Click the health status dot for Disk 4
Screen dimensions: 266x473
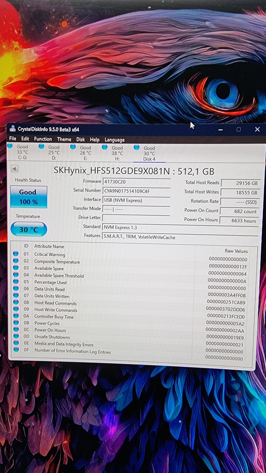pos(137,147)
